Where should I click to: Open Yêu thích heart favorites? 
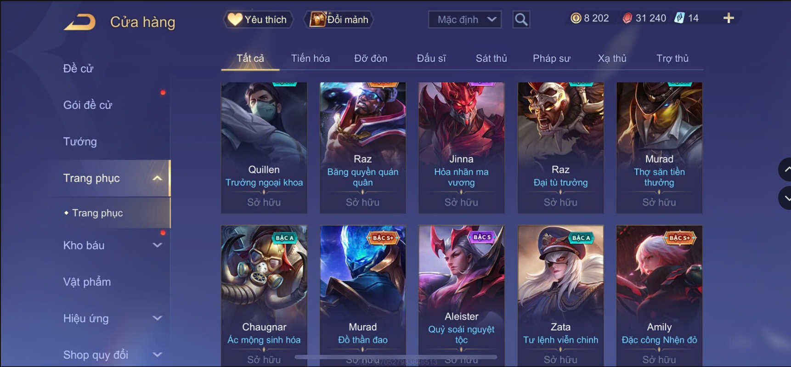pyautogui.click(x=258, y=19)
